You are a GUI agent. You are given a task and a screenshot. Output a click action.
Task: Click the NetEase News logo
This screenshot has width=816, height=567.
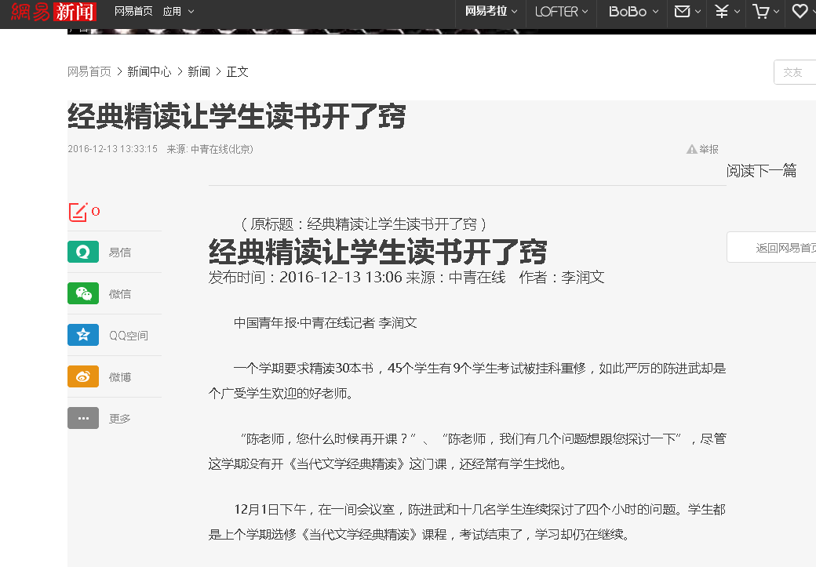pyautogui.click(x=53, y=12)
